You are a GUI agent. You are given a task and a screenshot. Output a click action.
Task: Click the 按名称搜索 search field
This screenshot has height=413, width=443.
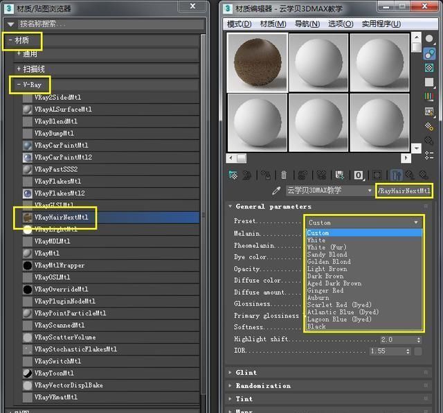[111, 24]
